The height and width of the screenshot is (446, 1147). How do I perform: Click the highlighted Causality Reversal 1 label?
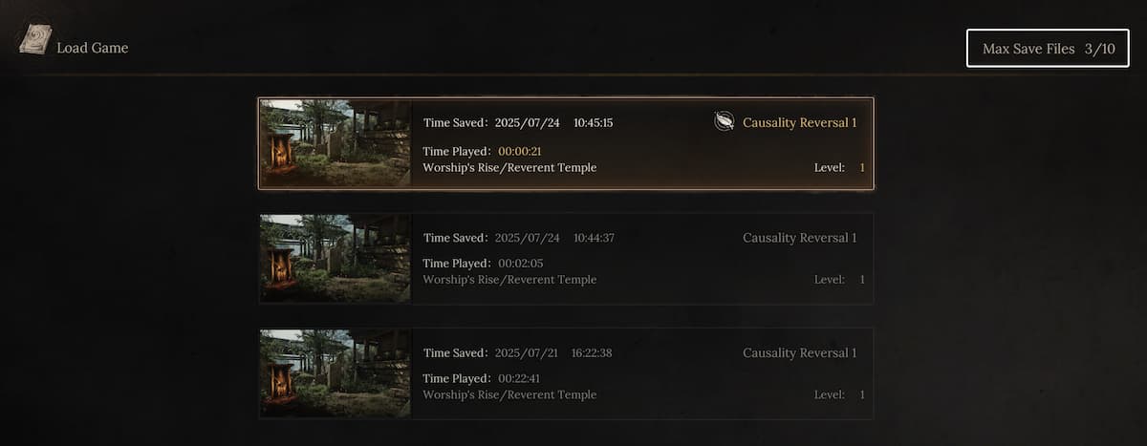pos(799,122)
